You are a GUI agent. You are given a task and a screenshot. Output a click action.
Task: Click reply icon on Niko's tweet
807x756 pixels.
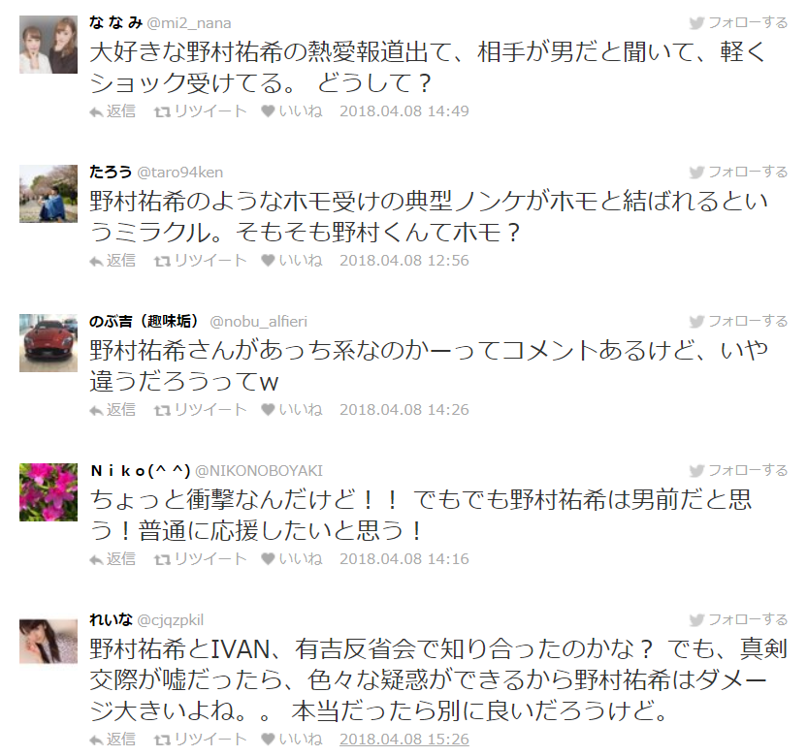(113, 558)
